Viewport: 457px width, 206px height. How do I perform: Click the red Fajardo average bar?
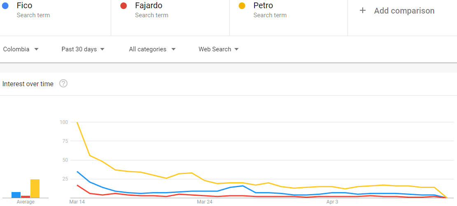pos(26,197)
